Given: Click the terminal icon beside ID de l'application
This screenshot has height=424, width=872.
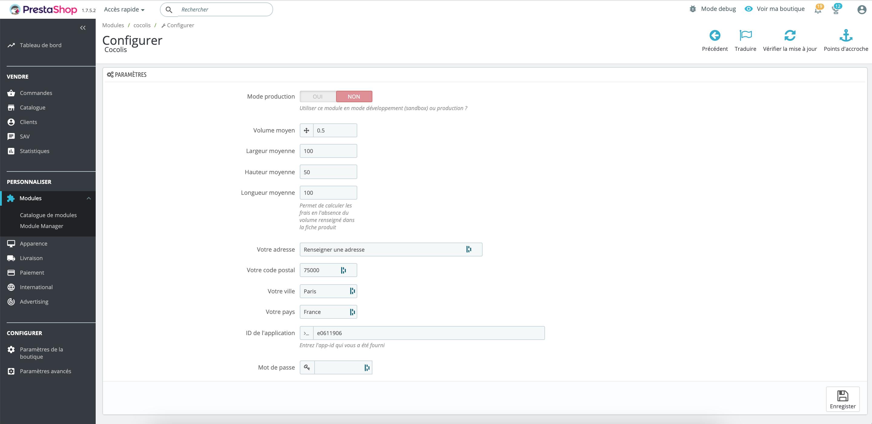Looking at the screenshot, I should click(x=306, y=333).
